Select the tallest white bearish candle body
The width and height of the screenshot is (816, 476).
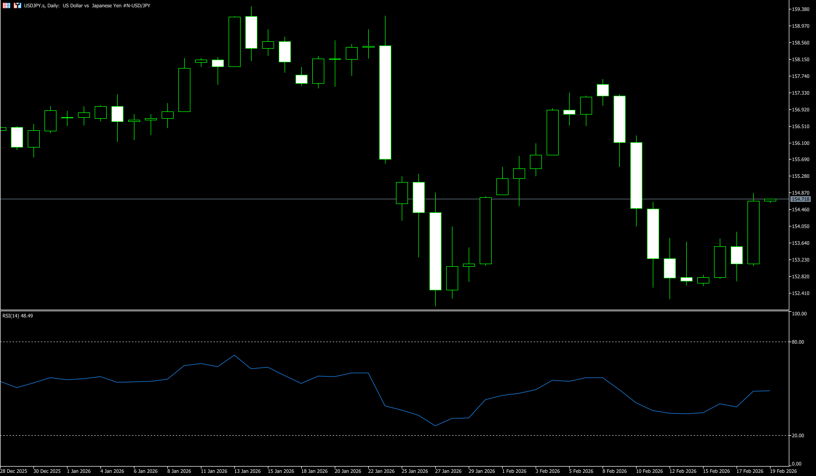click(385, 102)
